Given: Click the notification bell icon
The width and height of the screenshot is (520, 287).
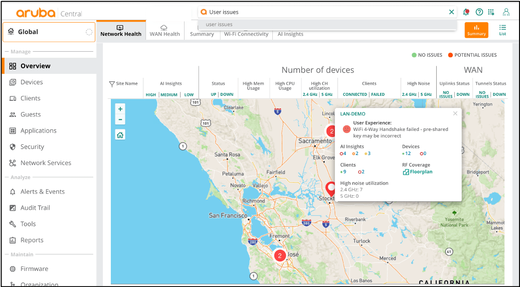Looking at the screenshot, I should [466, 12].
